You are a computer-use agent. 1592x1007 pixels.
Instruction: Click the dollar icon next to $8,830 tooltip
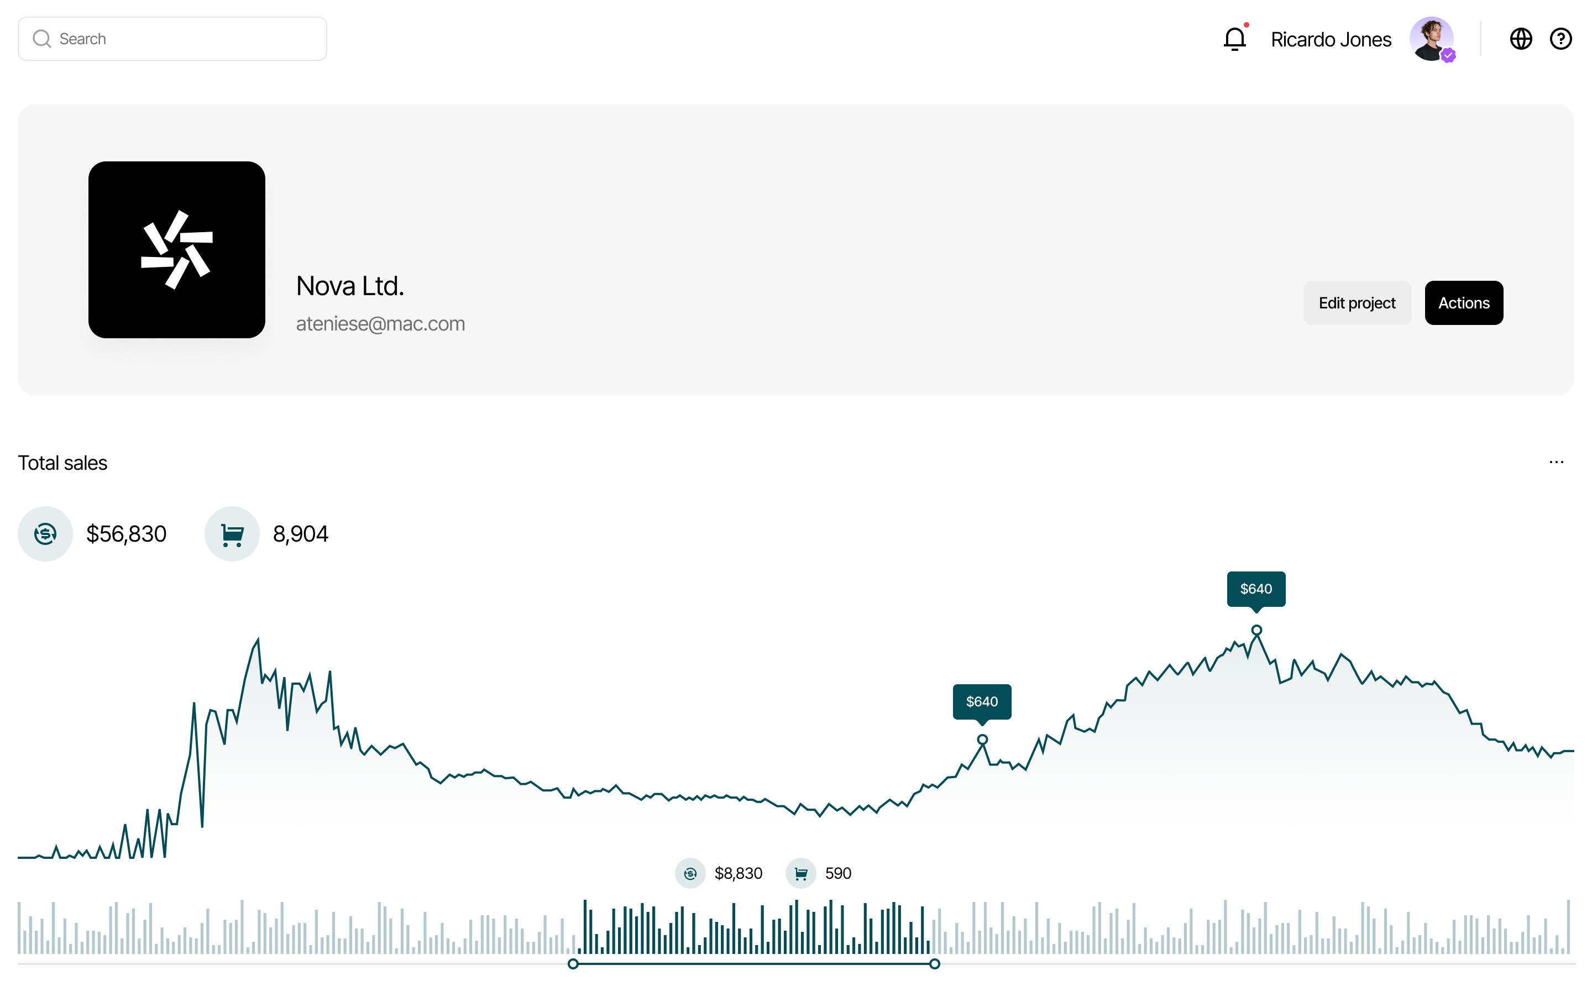[690, 873]
